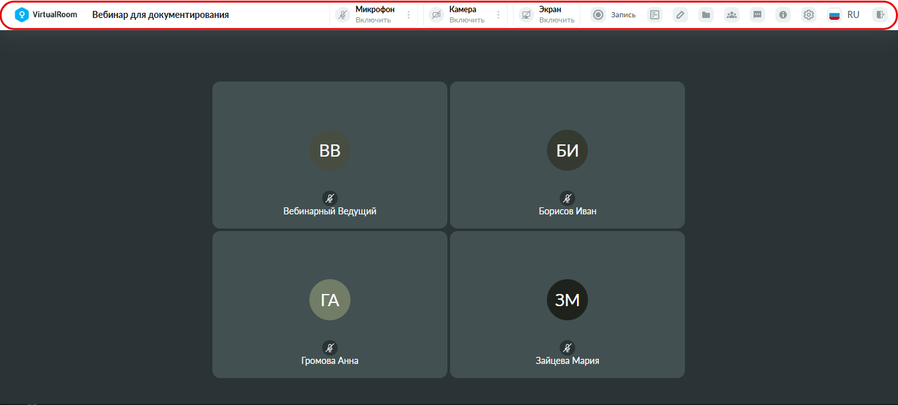Turn on the camera using its toolbar icon

(x=436, y=15)
